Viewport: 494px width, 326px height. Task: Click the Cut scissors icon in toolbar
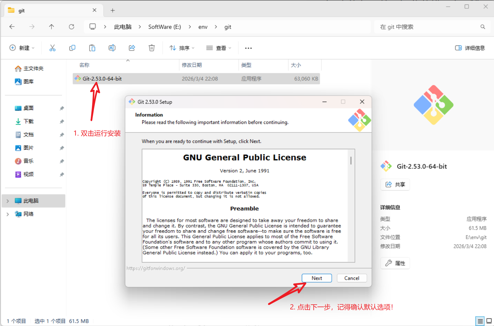[52, 48]
